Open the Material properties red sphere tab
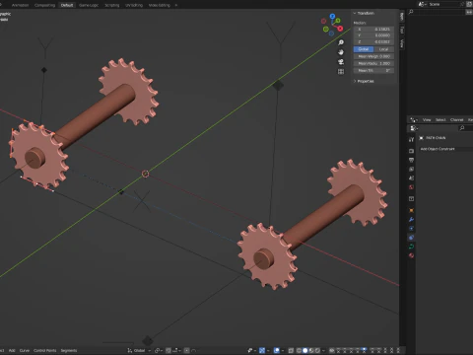Image resolution: width=473 pixels, height=355 pixels. click(411, 255)
